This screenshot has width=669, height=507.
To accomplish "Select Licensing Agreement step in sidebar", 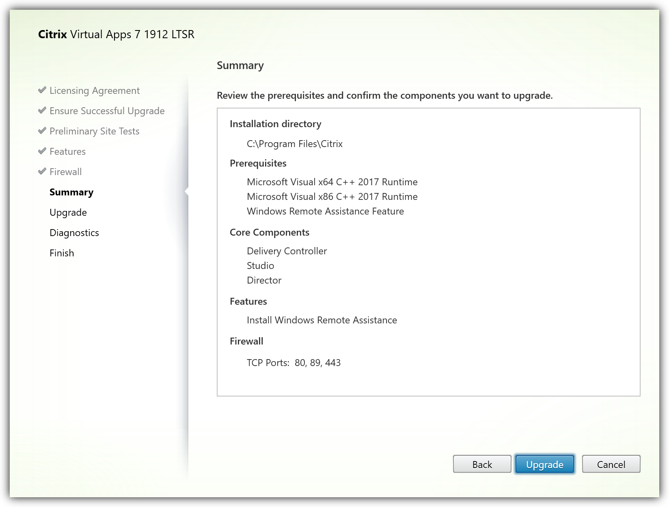I will coord(94,91).
